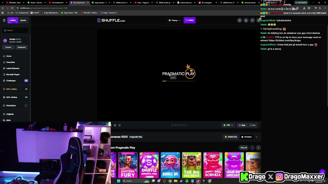Open Google Chrome from the taskbar
The height and width of the screenshot is (184, 328).
170,181
